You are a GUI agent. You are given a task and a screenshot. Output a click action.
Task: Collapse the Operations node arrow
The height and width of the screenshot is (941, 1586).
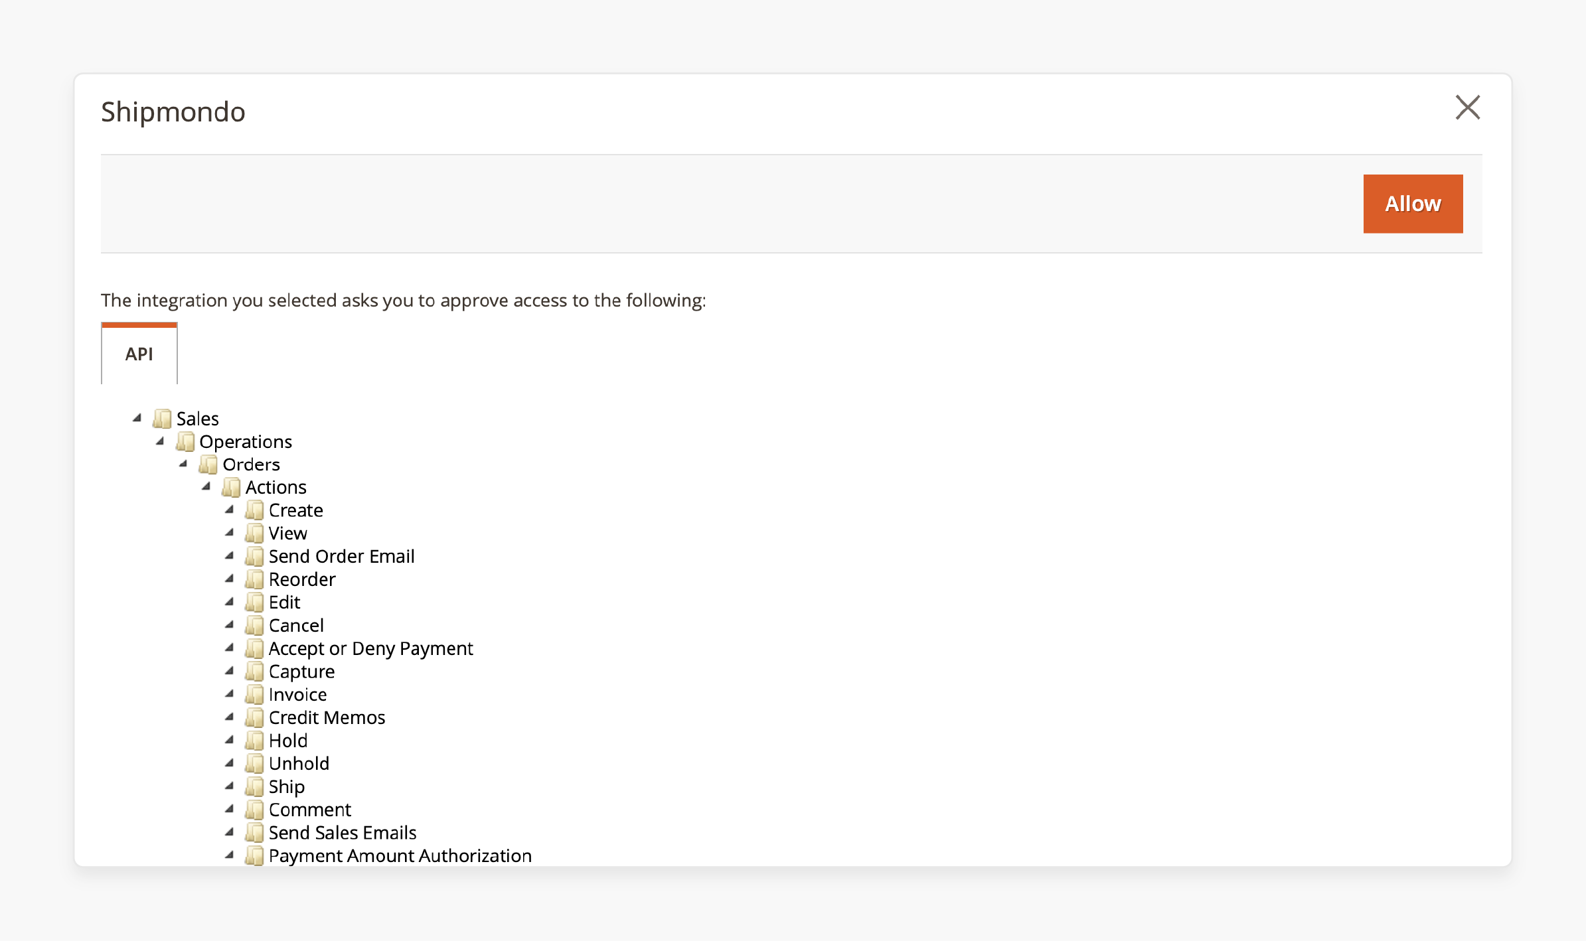click(161, 441)
